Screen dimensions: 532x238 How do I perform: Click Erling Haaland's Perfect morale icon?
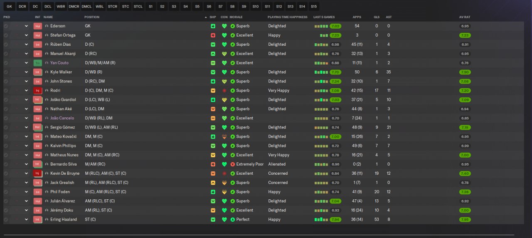pos(233,219)
